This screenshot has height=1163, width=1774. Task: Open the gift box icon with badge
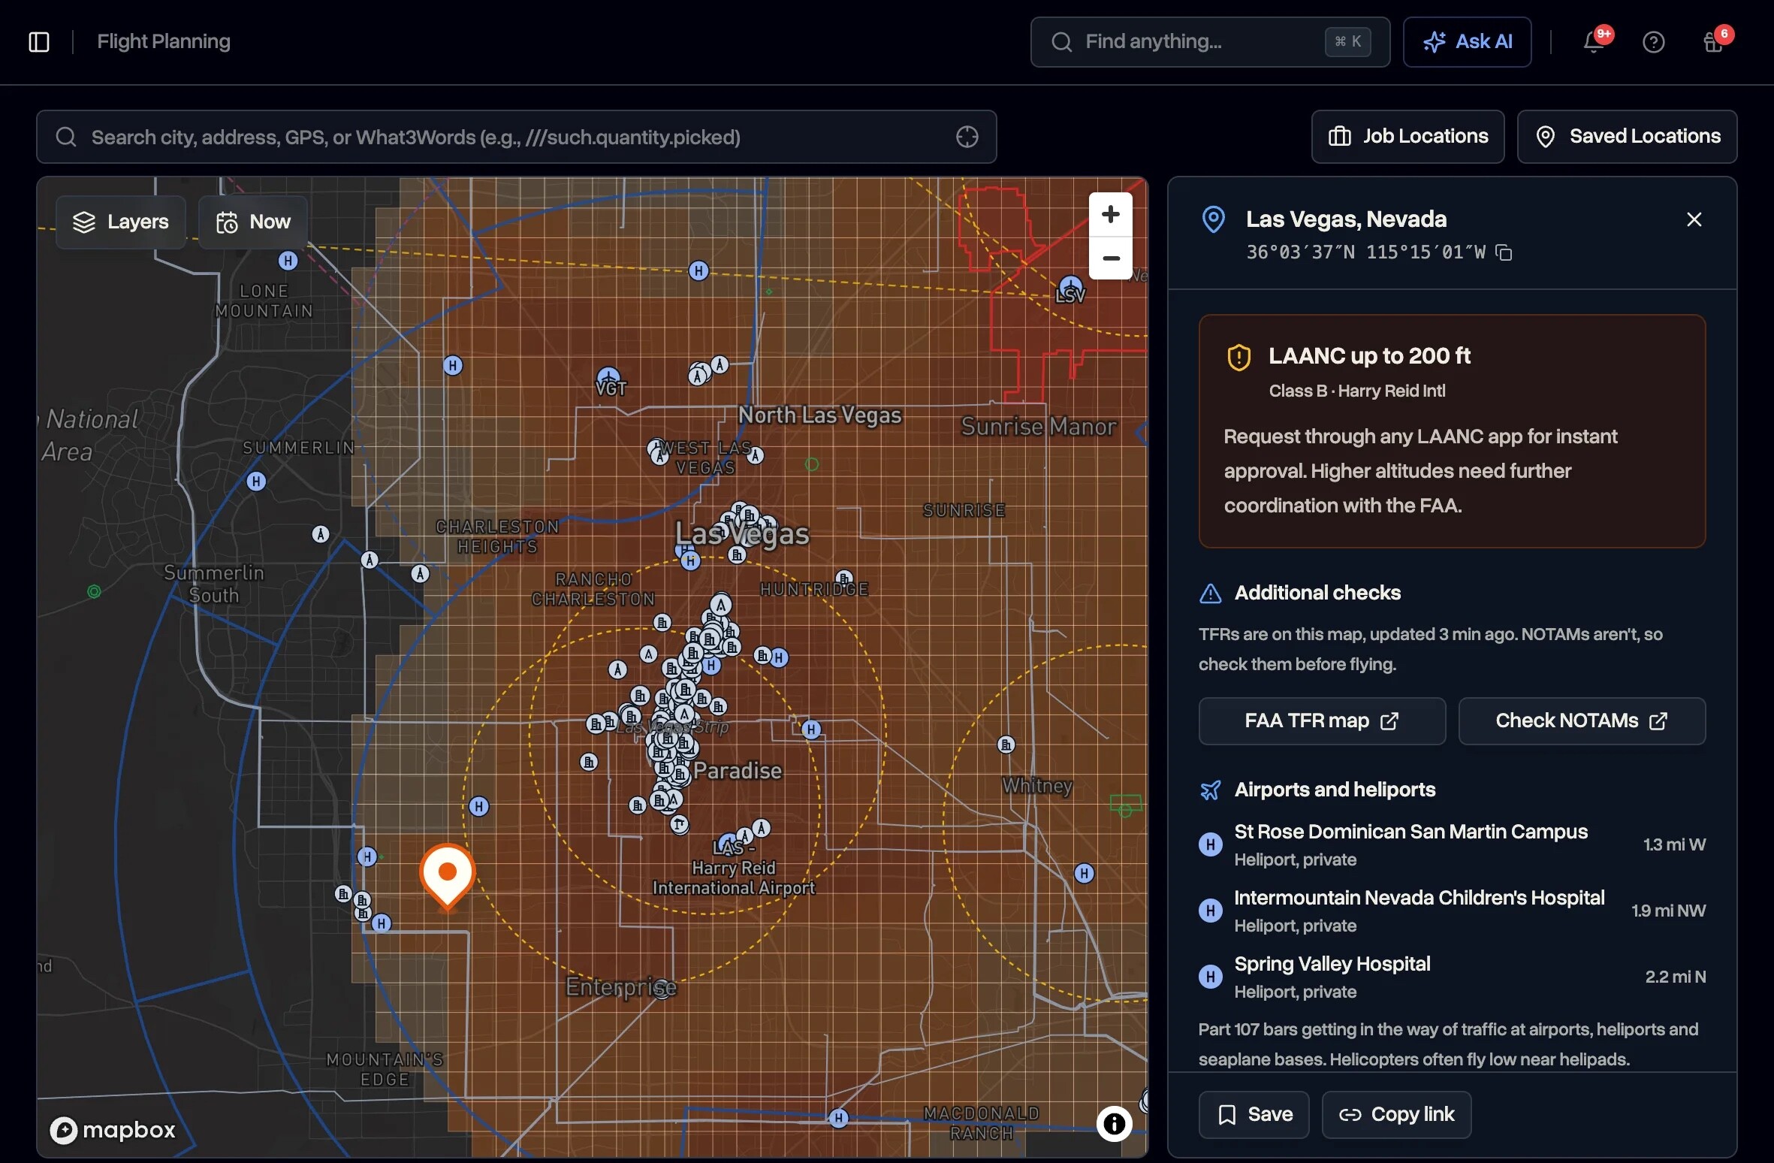tap(1713, 42)
